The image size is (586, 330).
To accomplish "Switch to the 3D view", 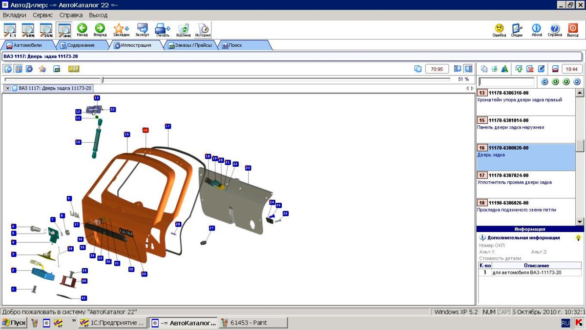I will 74,69.
